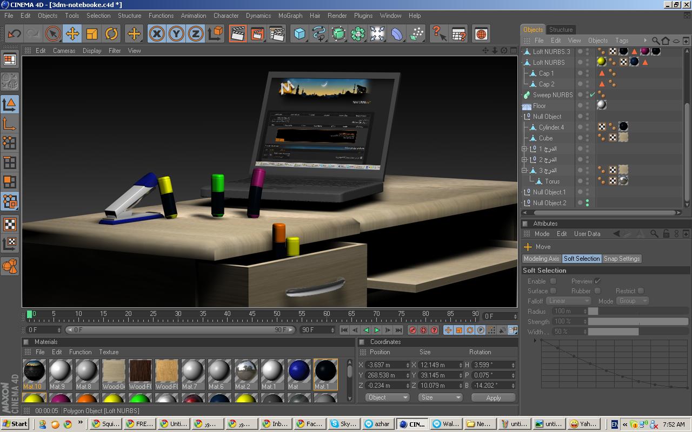
Task: Open the Mode Group dropdown
Action: click(632, 301)
